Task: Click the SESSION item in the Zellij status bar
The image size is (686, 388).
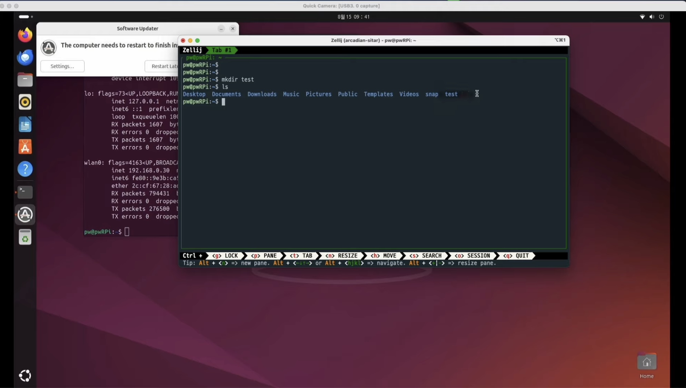Action: (x=473, y=256)
